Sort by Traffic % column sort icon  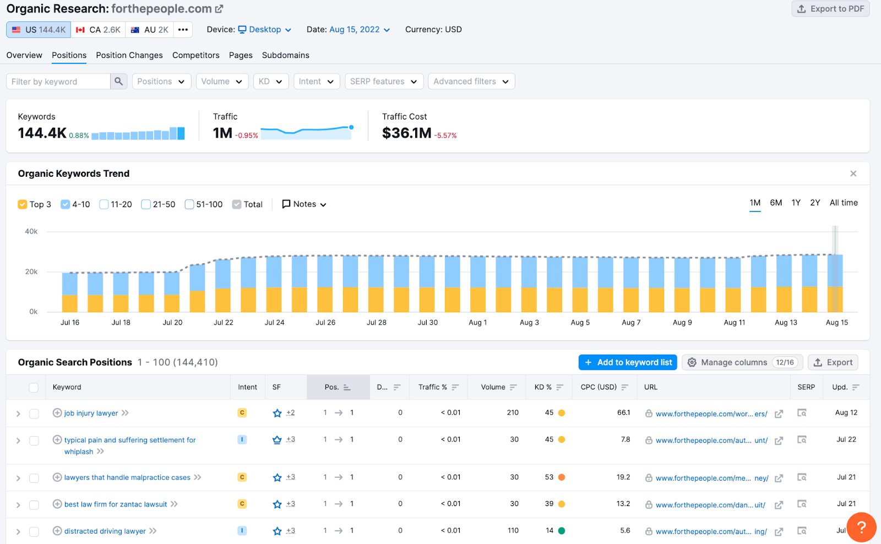[455, 388]
